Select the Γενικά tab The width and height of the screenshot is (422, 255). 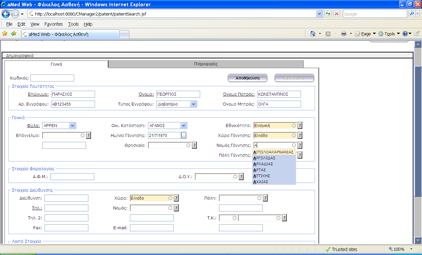coord(56,64)
